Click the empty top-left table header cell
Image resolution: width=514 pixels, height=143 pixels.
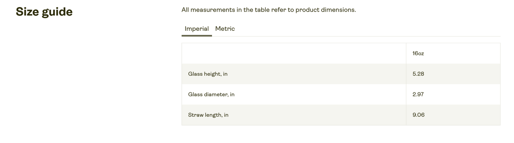293,53
